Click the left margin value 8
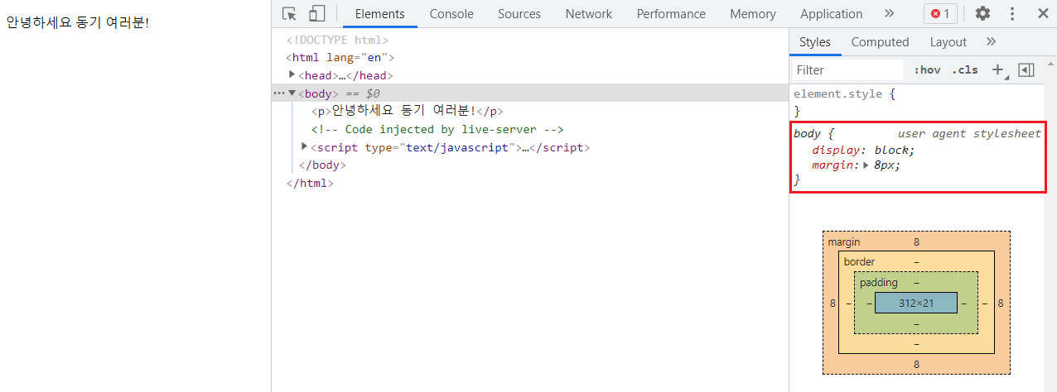The width and height of the screenshot is (1057, 392). 833,304
